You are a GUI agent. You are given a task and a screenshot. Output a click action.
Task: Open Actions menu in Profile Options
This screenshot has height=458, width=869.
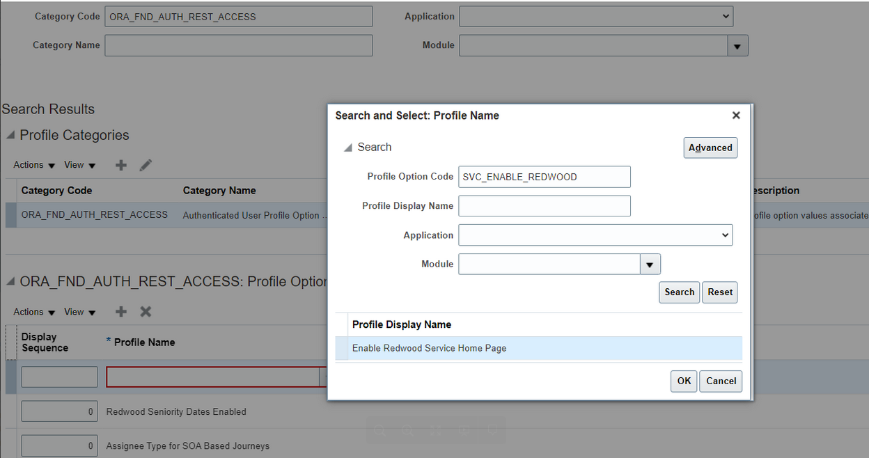(x=34, y=312)
